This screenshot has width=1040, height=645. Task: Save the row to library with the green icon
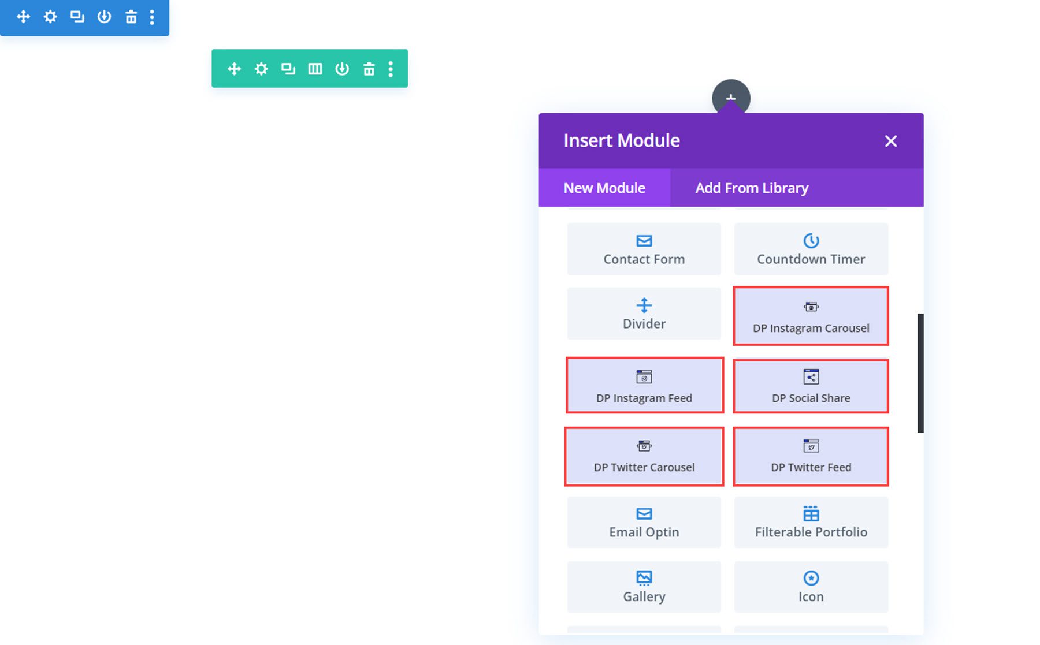tap(342, 68)
